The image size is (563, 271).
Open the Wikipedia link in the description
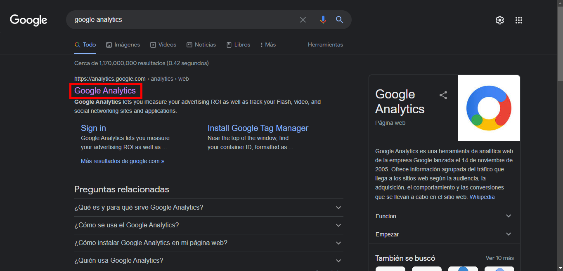coord(482,197)
